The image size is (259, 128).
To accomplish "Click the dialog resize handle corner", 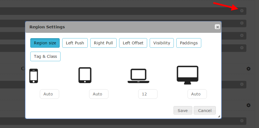I will 219,116.
